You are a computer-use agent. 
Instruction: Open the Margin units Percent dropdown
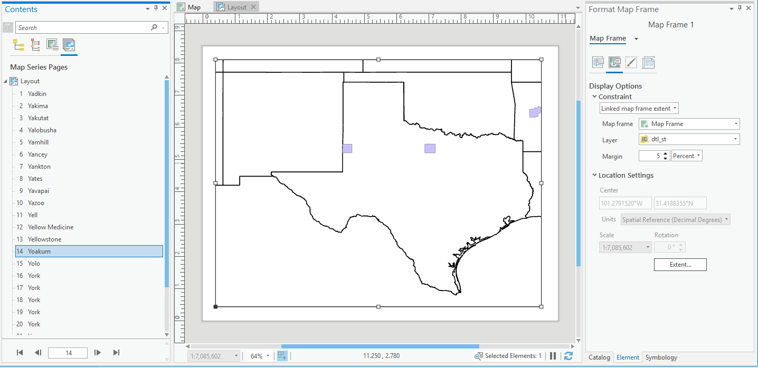[x=687, y=156]
